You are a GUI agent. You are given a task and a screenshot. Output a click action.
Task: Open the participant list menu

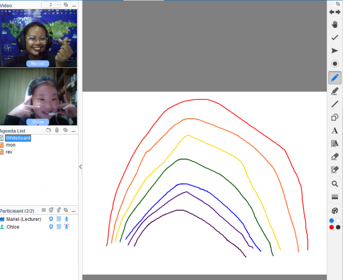(43, 210)
